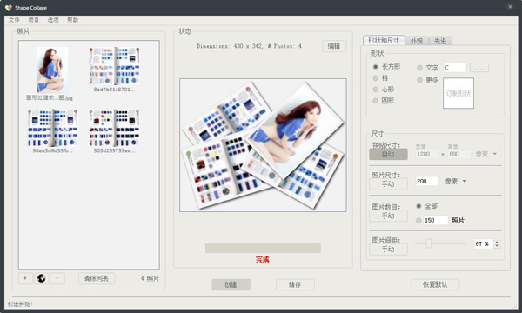Click 手动 button under 图片数目
The image size is (522, 313).
(x=388, y=216)
